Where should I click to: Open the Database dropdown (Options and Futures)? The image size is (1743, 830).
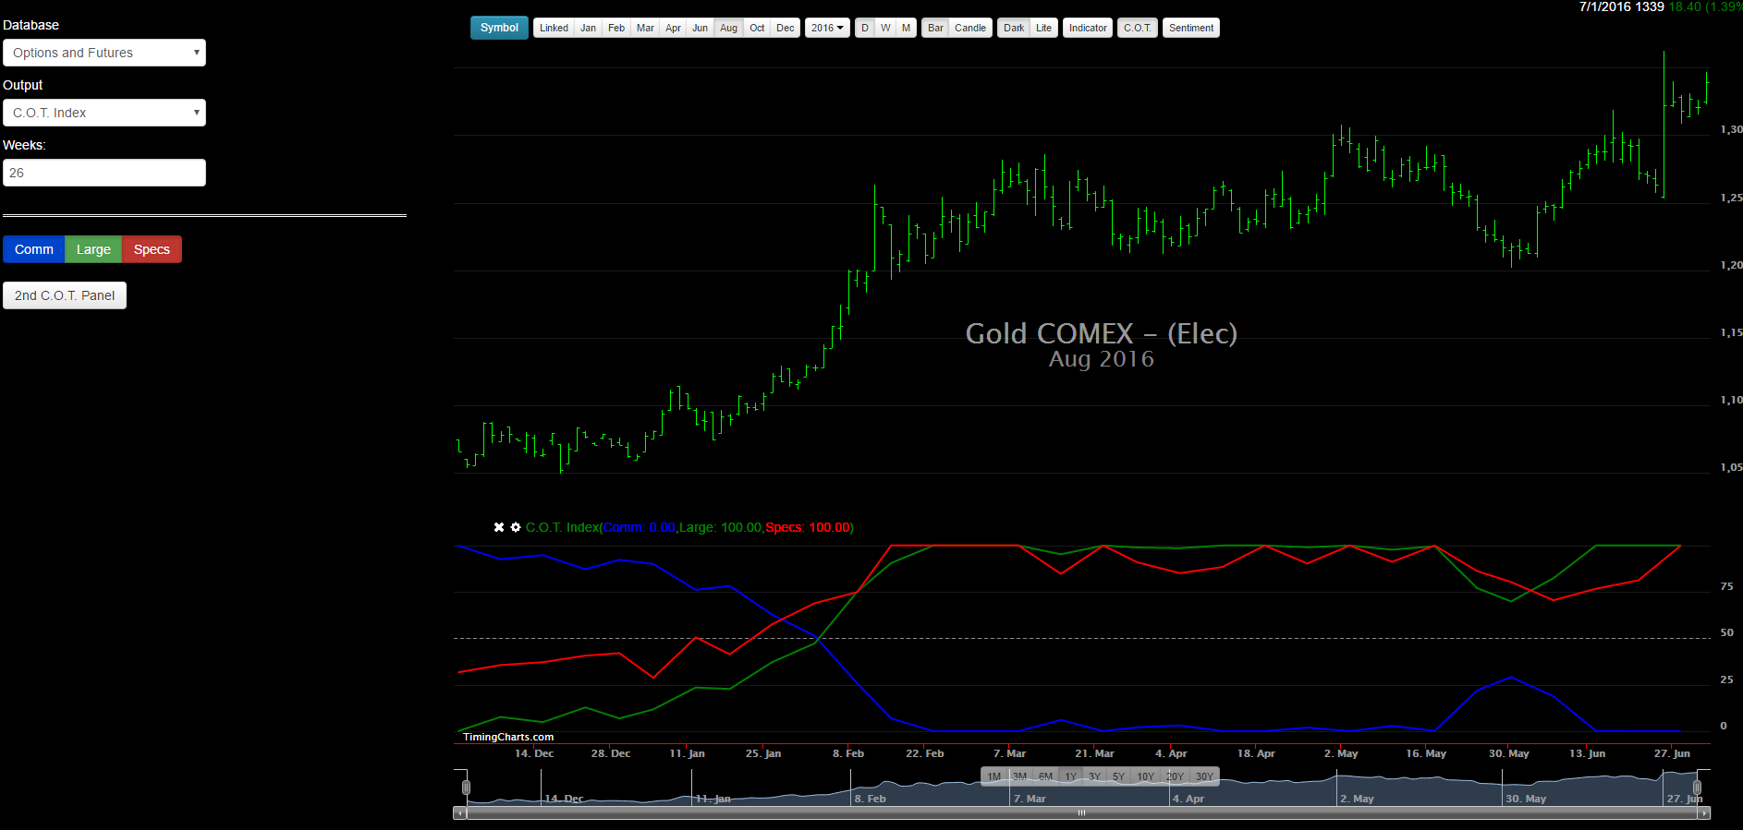[104, 53]
